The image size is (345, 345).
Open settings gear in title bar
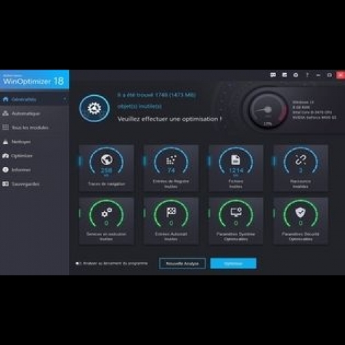pos(296,75)
